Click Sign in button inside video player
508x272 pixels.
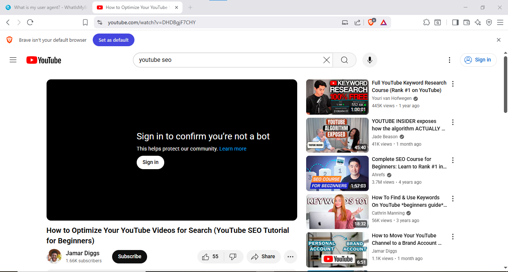150,162
